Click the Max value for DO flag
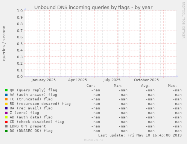 (x=177, y=131)
